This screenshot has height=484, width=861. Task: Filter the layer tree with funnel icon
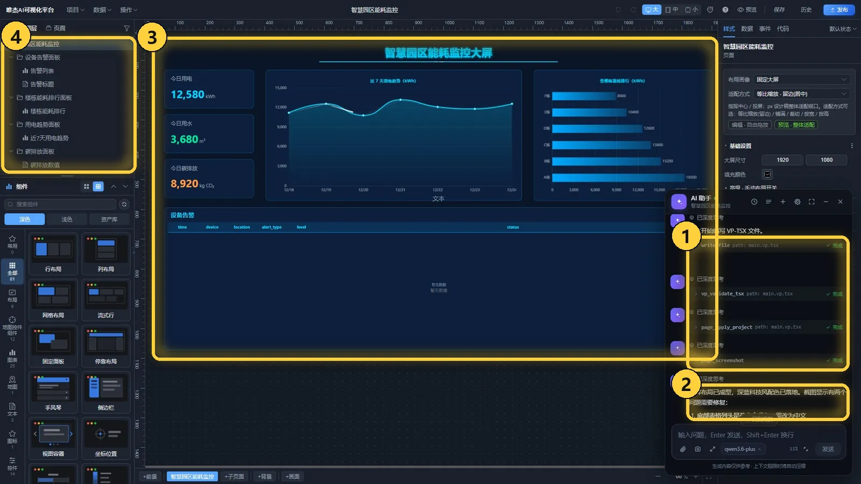click(126, 28)
